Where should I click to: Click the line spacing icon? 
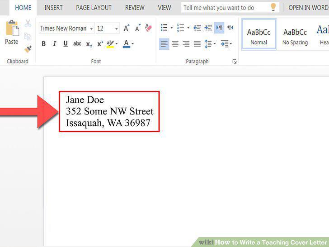(x=208, y=44)
